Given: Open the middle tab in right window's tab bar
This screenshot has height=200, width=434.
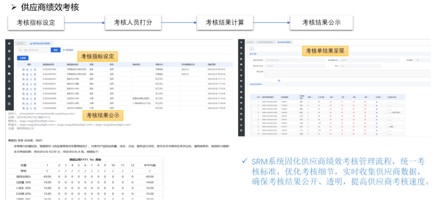Looking at the screenshot, I should pos(265,42).
